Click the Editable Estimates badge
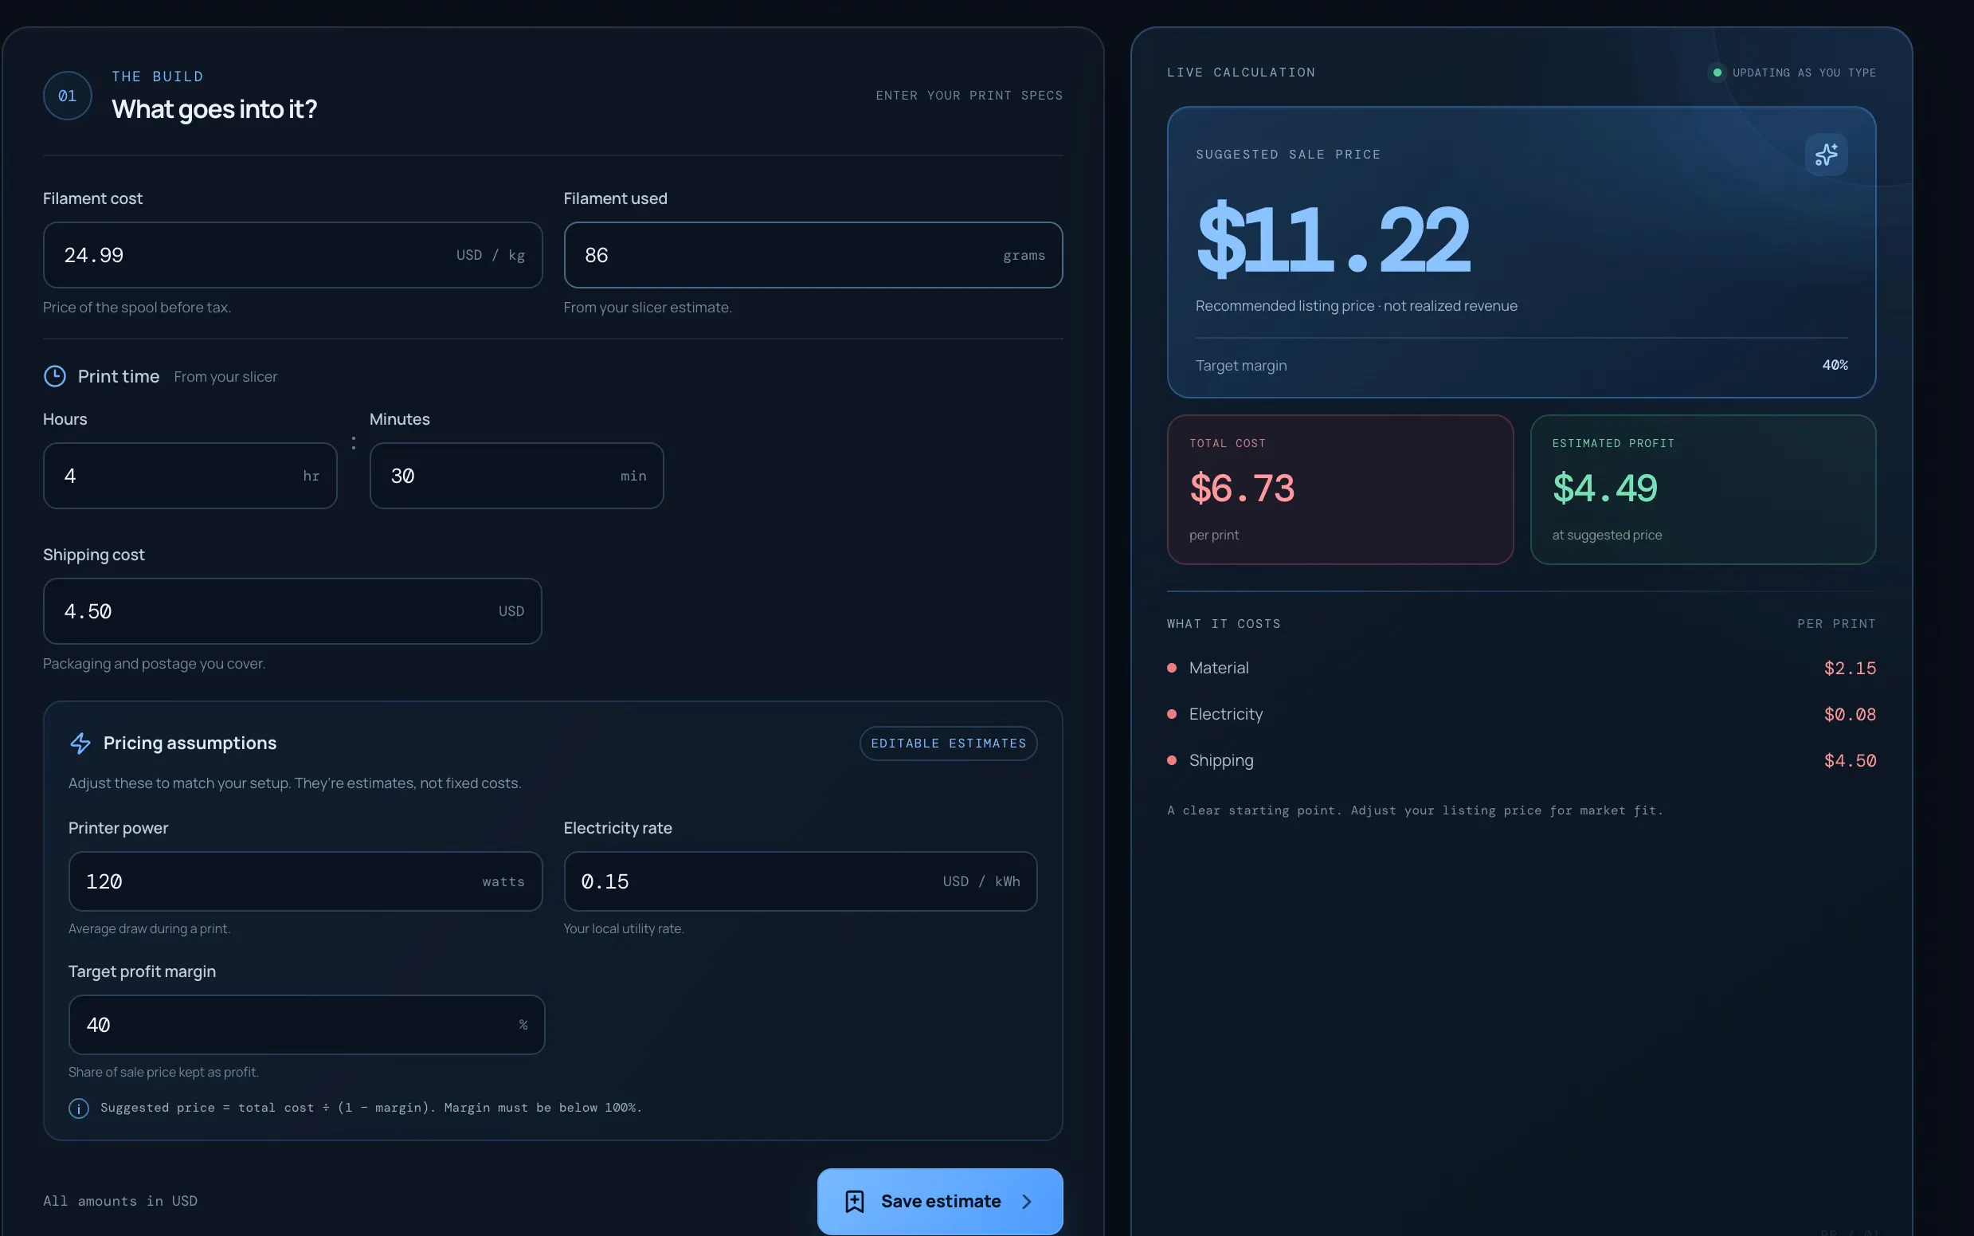Viewport: 1974px width, 1236px height. coord(948,743)
